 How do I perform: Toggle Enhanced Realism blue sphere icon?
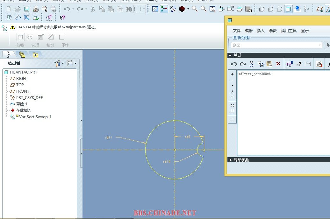[x=298, y=9]
